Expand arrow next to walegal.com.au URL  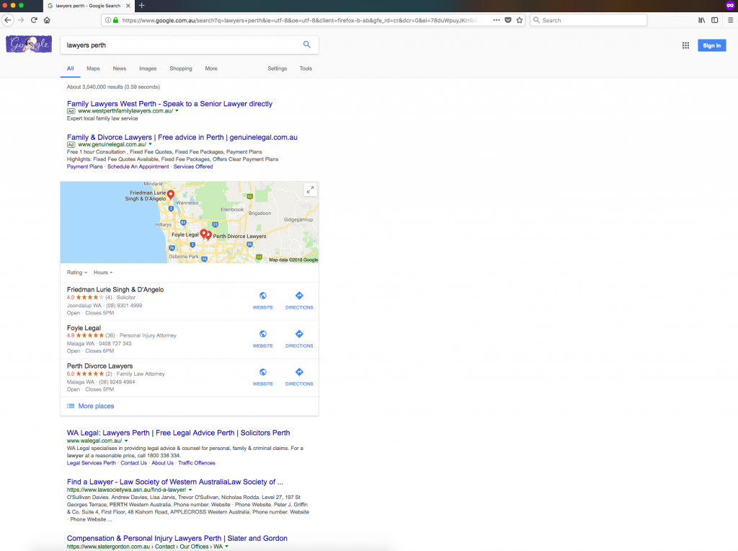pos(126,441)
